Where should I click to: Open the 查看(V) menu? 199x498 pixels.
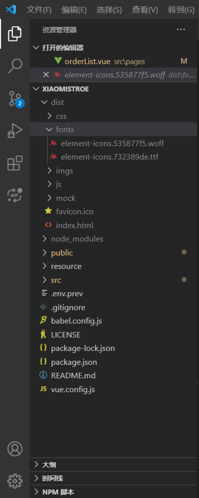(145, 9)
